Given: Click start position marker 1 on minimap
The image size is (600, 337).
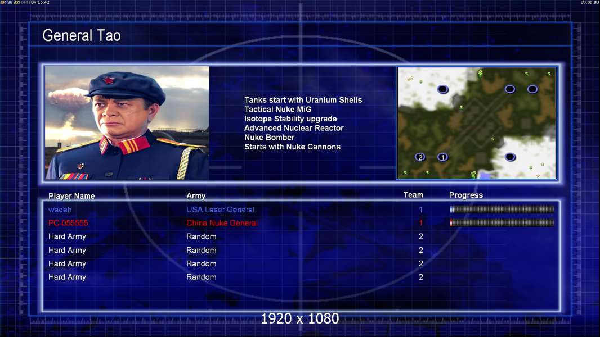Looking at the screenshot, I should (443, 157).
